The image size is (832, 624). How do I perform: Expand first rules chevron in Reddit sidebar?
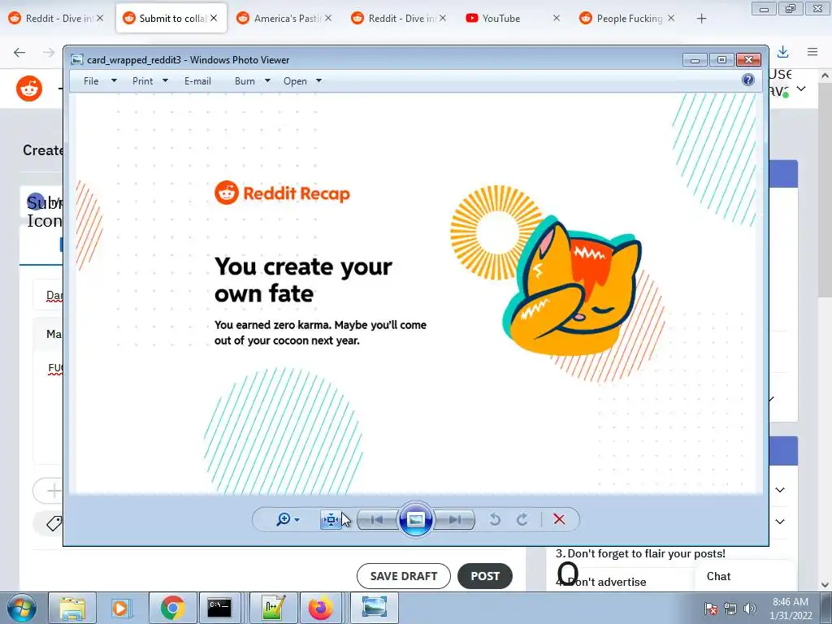tap(780, 490)
